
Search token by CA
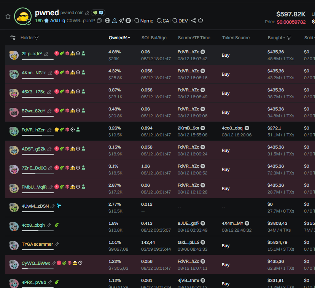pos(163,21)
